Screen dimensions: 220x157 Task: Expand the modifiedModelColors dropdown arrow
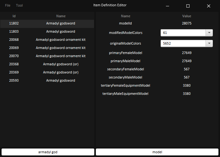click(x=209, y=33)
